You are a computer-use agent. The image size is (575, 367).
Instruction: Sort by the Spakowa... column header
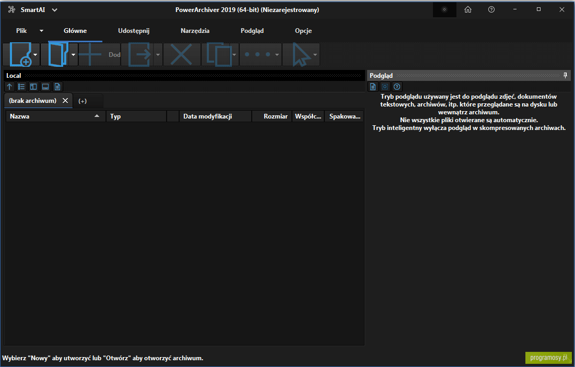tap(344, 116)
